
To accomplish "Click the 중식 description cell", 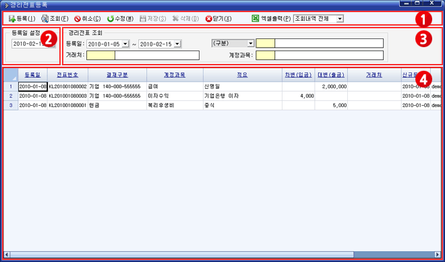I will pos(242,105).
